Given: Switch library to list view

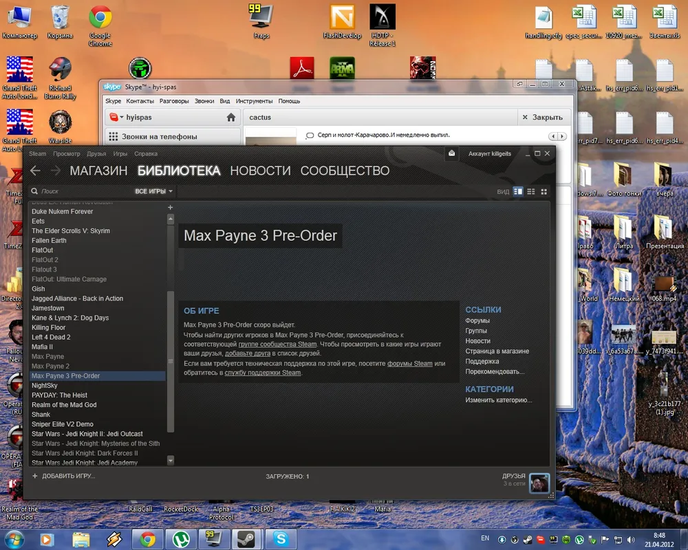Looking at the screenshot, I should point(531,191).
